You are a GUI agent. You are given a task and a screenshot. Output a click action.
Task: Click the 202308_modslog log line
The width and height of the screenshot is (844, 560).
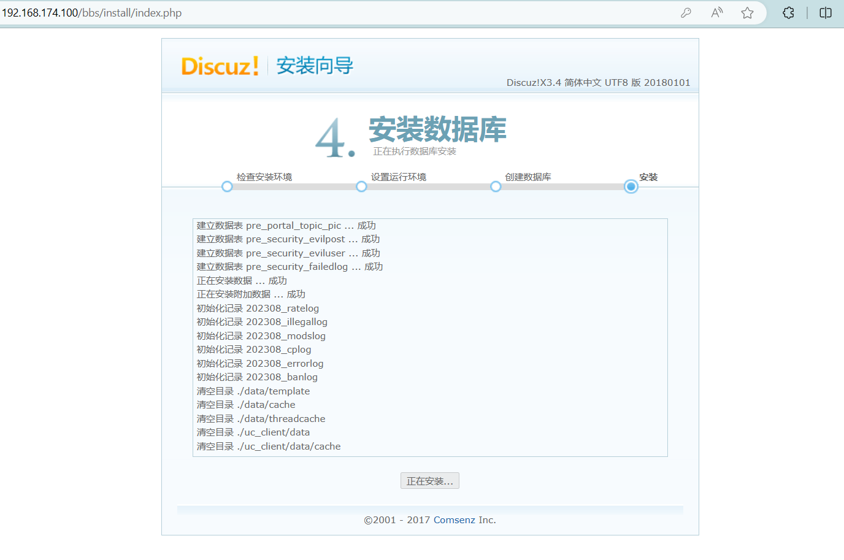[x=261, y=336]
